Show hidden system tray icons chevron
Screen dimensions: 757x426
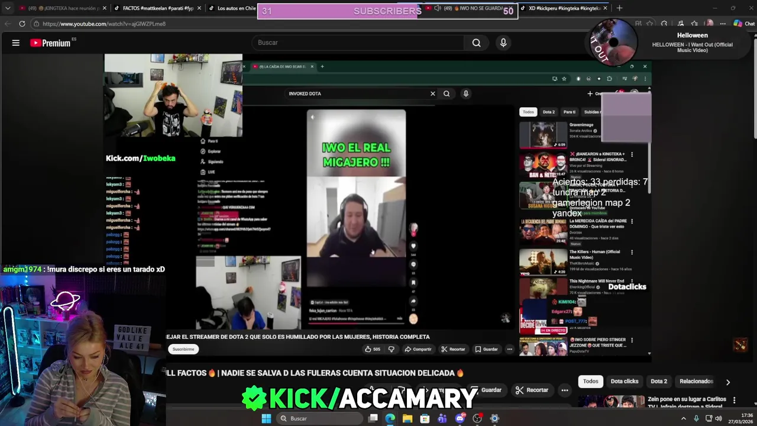[x=684, y=418]
